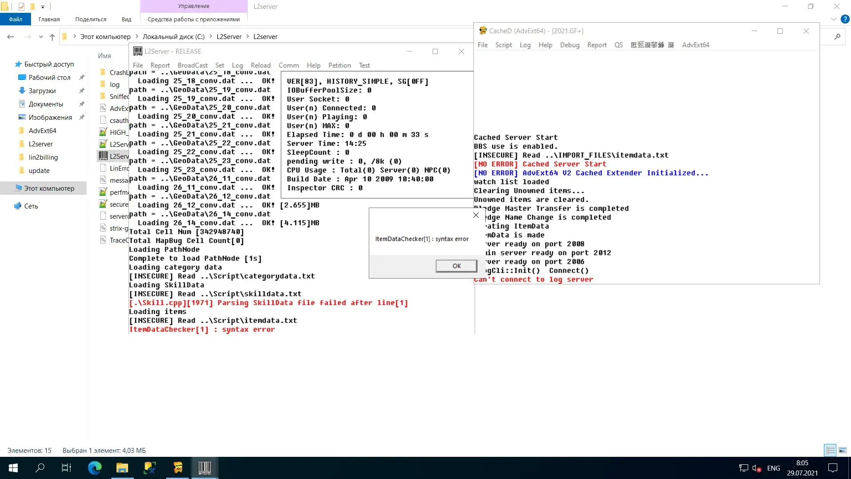851x479 pixels.
Task: Open lin2billing folder in navigation pane
Action: pos(43,157)
